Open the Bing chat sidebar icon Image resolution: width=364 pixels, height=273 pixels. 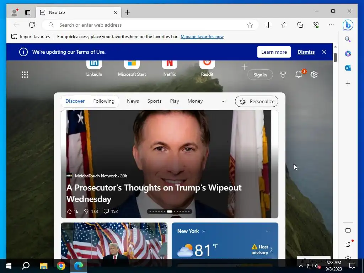(x=348, y=25)
